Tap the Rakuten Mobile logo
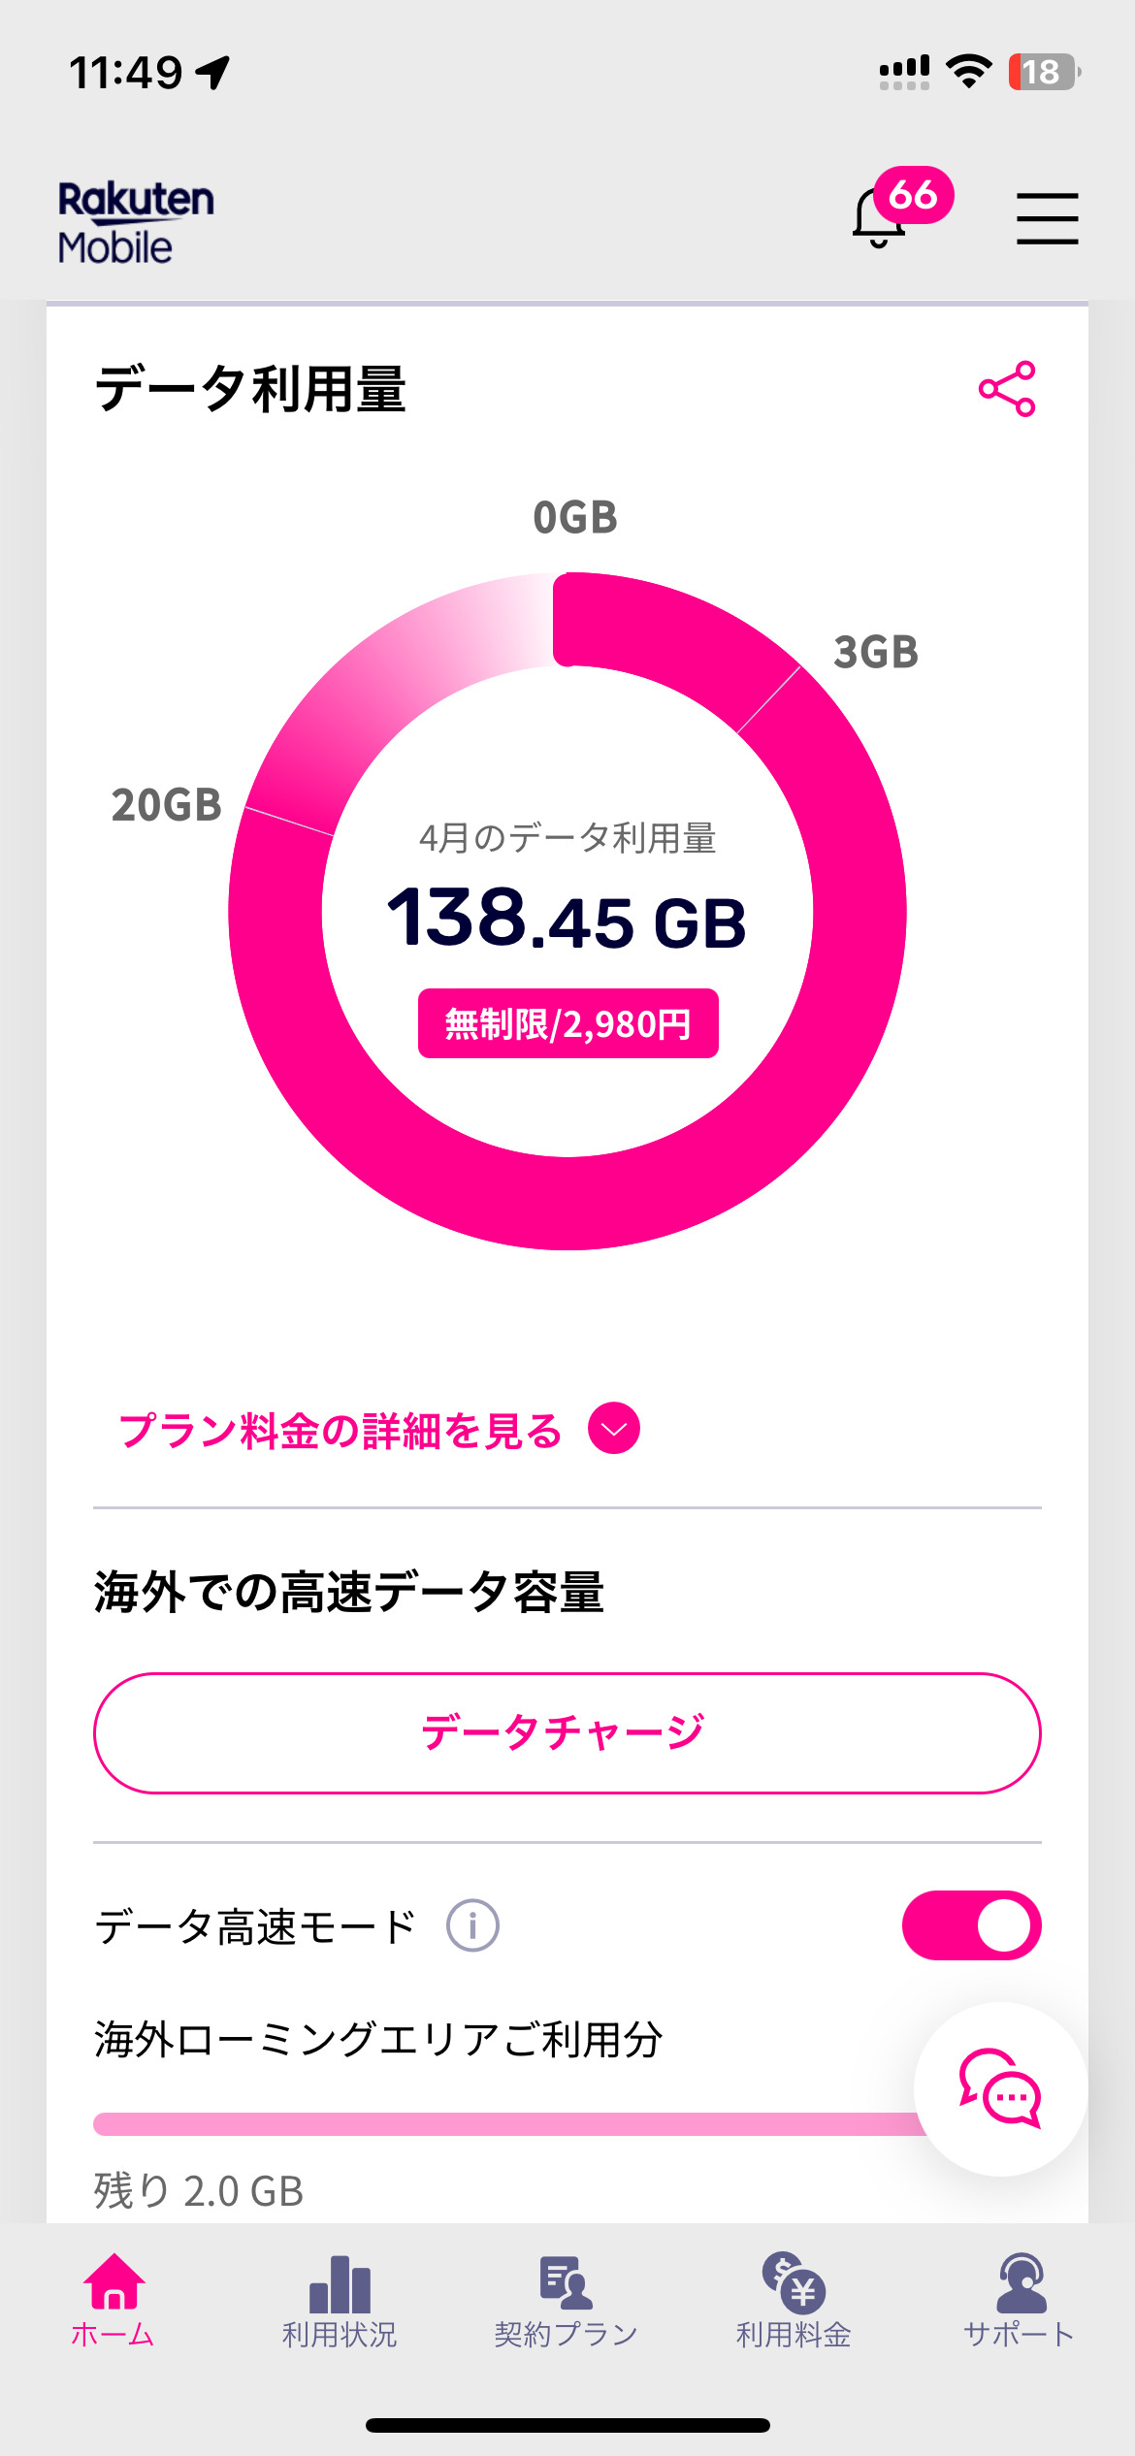Image resolution: width=1135 pixels, height=2456 pixels. [135, 222]
